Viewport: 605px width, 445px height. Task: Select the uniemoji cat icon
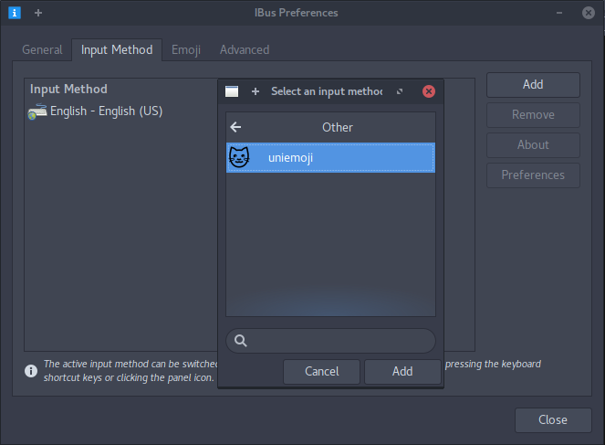[238, 158]
